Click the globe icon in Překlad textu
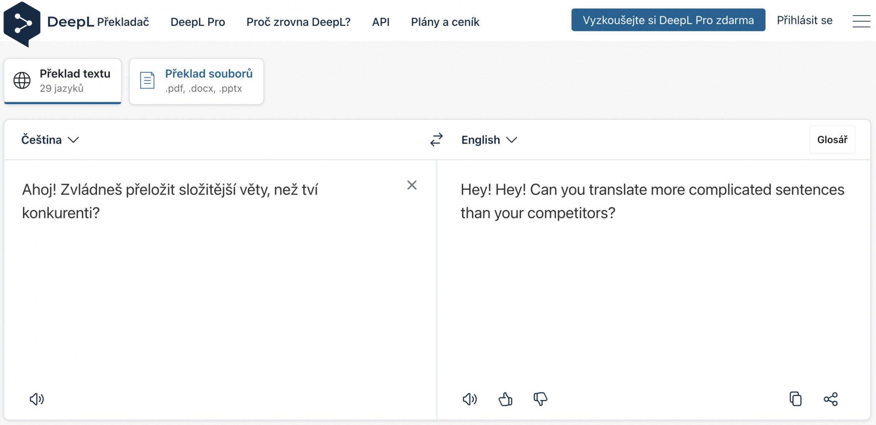 (22, 80)
